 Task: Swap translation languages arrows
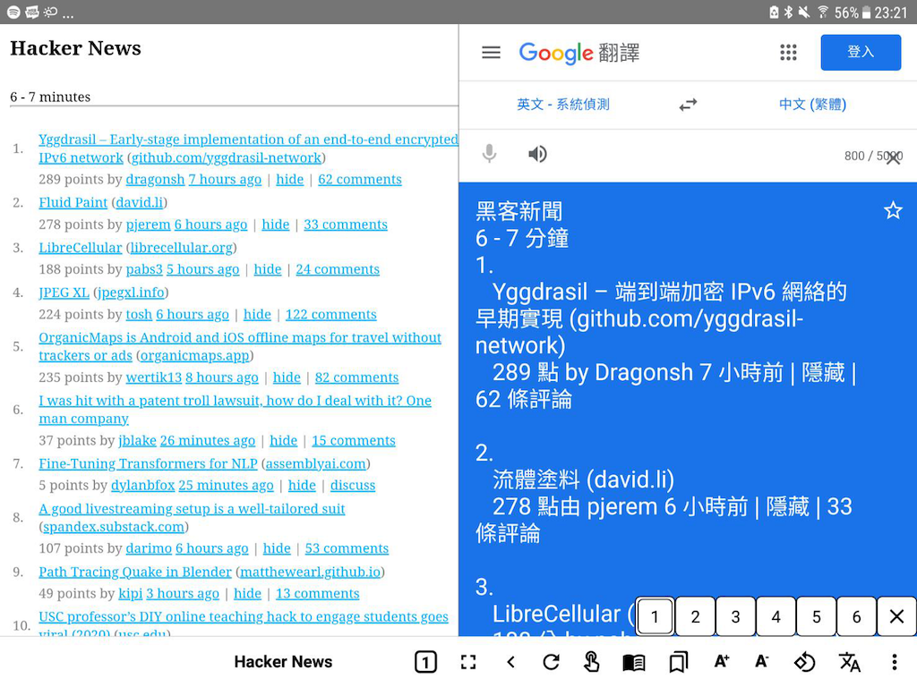(x=688, y=105)
